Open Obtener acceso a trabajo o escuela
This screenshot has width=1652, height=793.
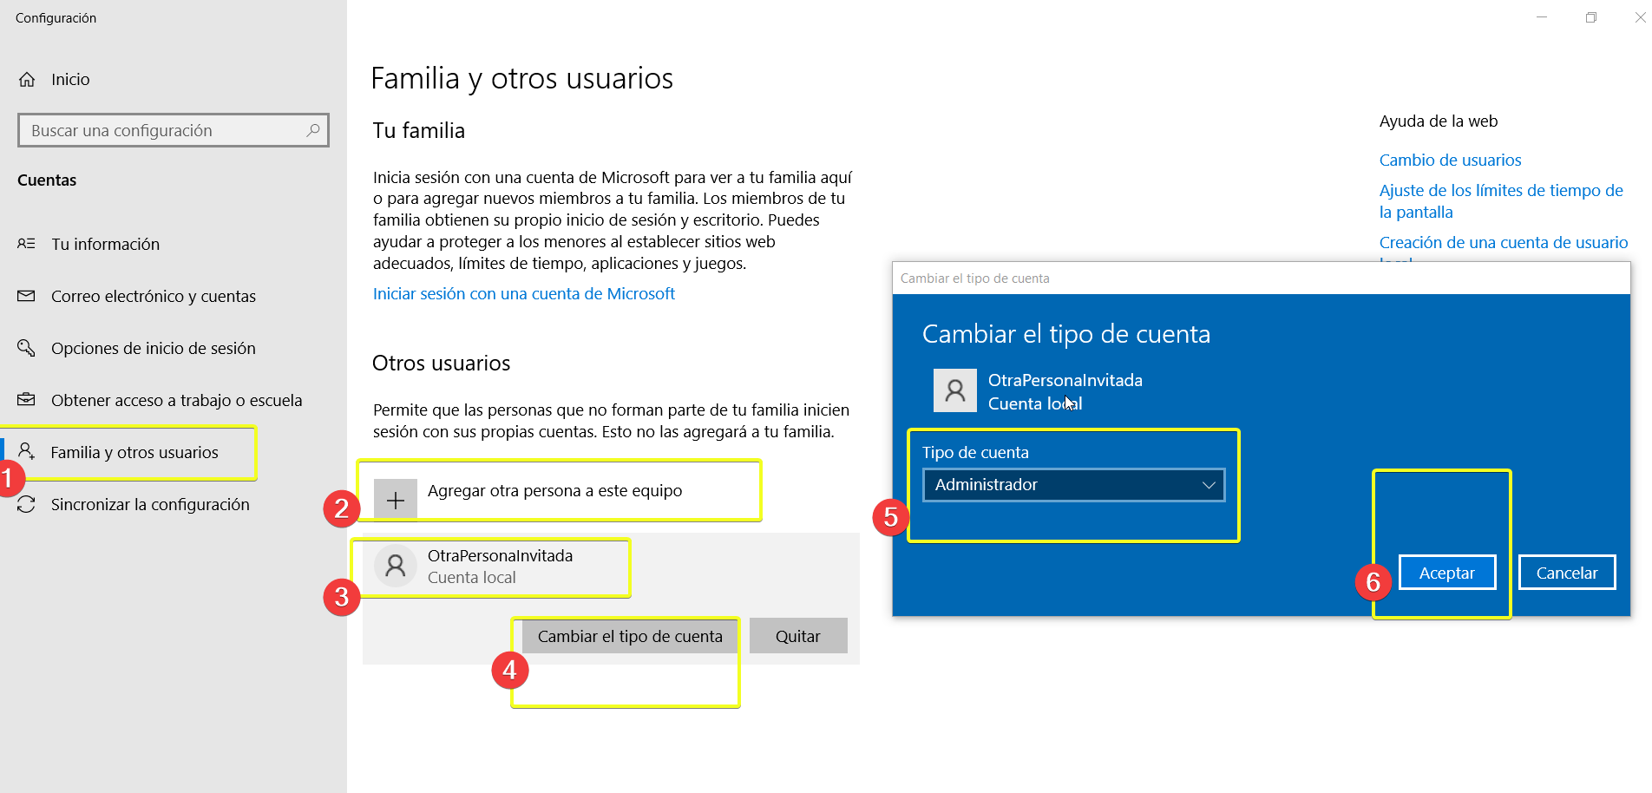(x=177, y=400)
